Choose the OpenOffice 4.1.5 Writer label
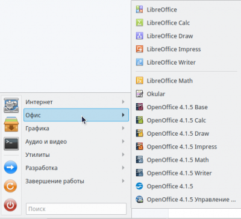The height and width of the screenshot is (219, 241). [179, 173]
